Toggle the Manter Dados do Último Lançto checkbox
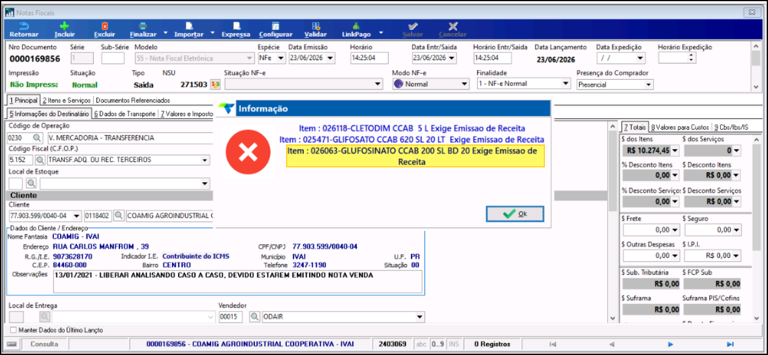The width and height of the screenshot is (768, 355). [13, 330]
